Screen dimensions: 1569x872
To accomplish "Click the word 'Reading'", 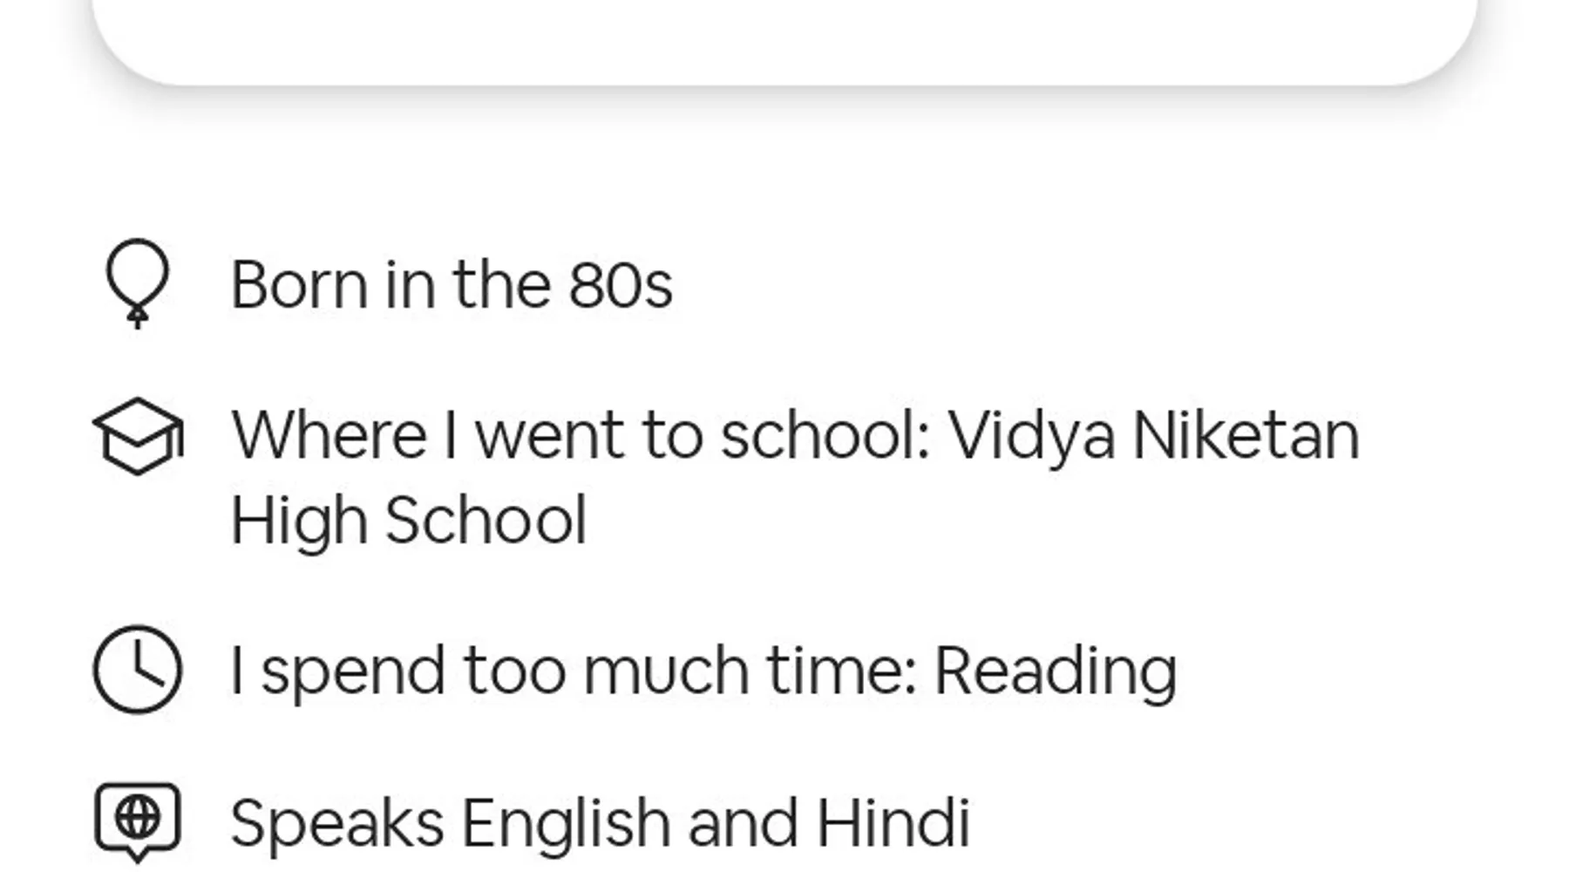I will tap(1056, 671).
